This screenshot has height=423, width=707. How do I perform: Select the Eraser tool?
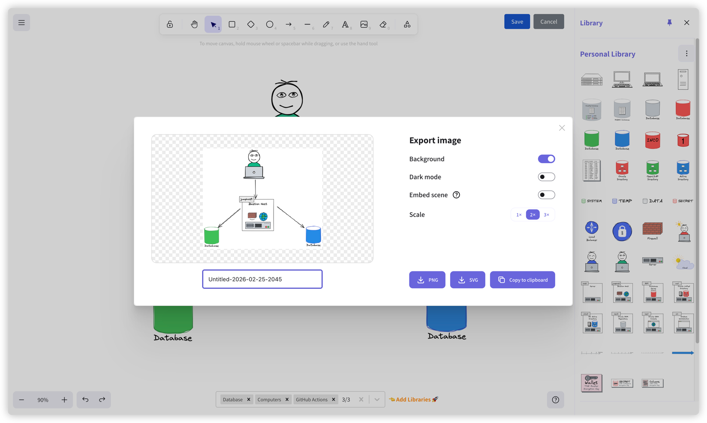[383, 24]
